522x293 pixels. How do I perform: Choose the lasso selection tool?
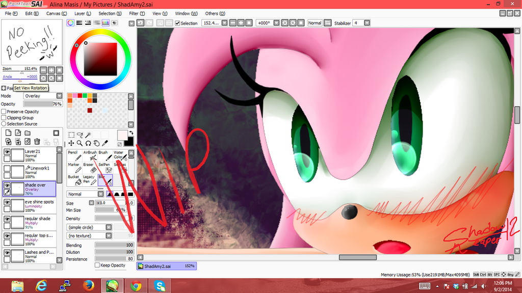click(x=80, y=135)
